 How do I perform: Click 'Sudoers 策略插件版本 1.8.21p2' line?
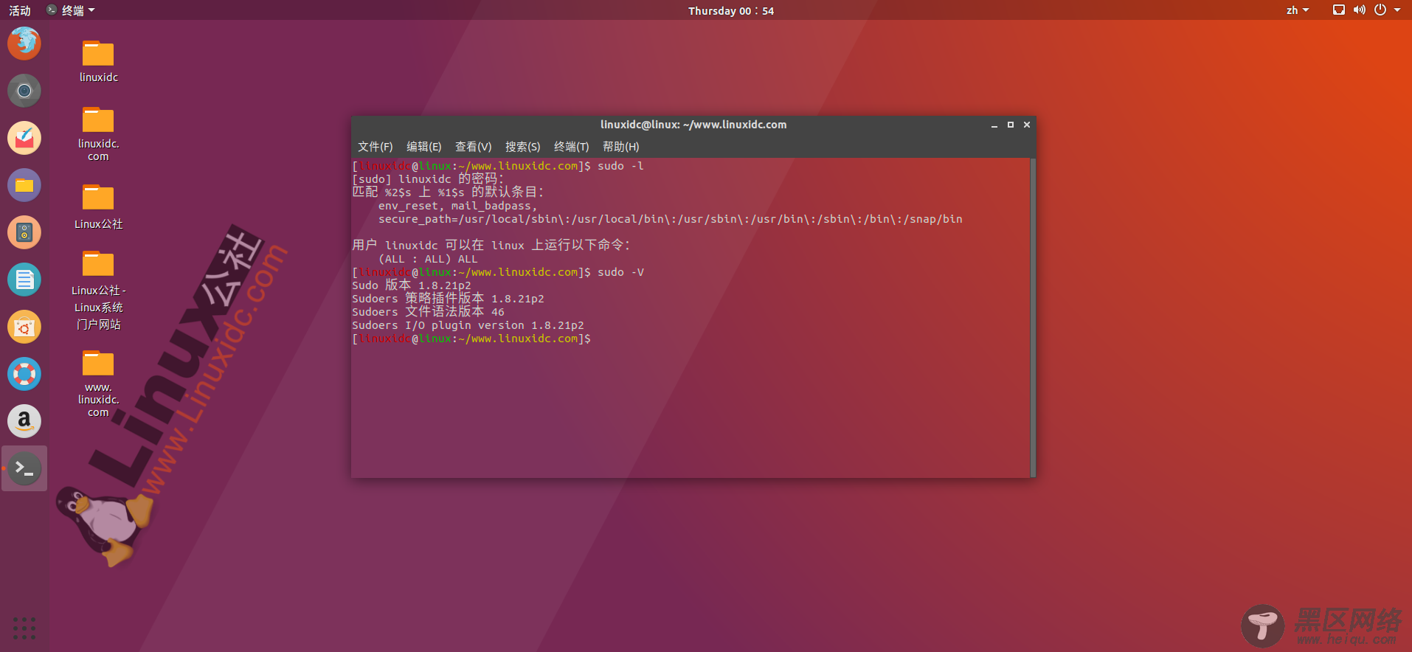coord(448,299)
